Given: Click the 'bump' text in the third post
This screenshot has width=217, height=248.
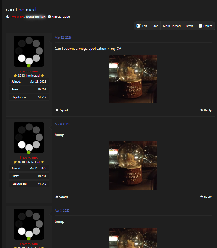Looking at the screenshot, I should 59,221.
